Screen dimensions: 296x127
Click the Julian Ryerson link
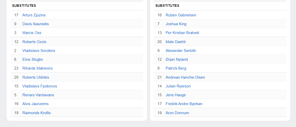(x=178, y=86)
